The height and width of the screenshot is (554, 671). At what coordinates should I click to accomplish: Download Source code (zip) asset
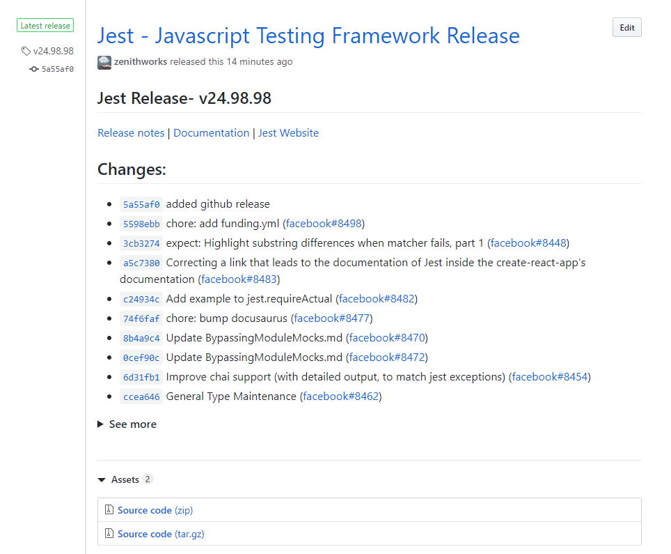tap(145, 509)
